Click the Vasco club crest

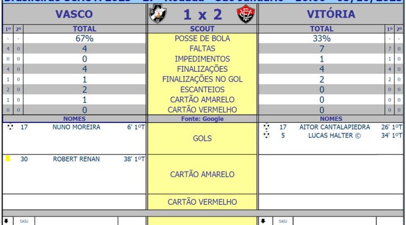point(157,14)
